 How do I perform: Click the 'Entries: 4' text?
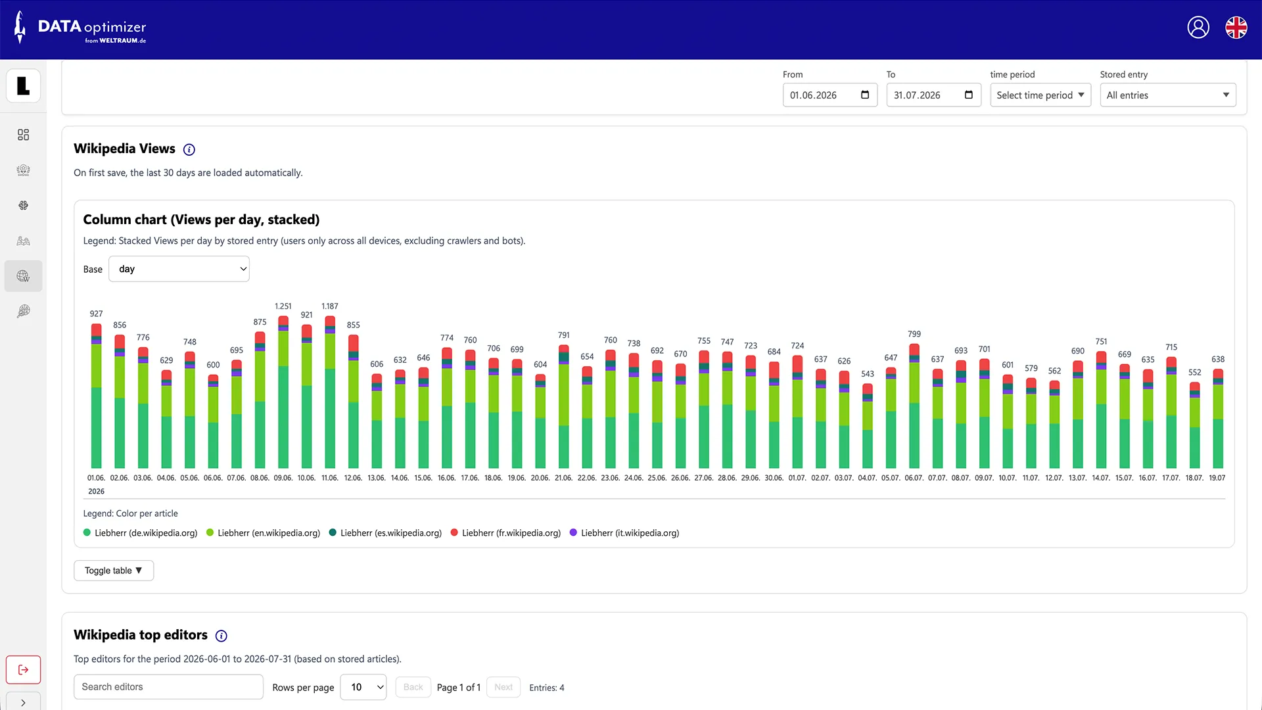coord(547,688)
